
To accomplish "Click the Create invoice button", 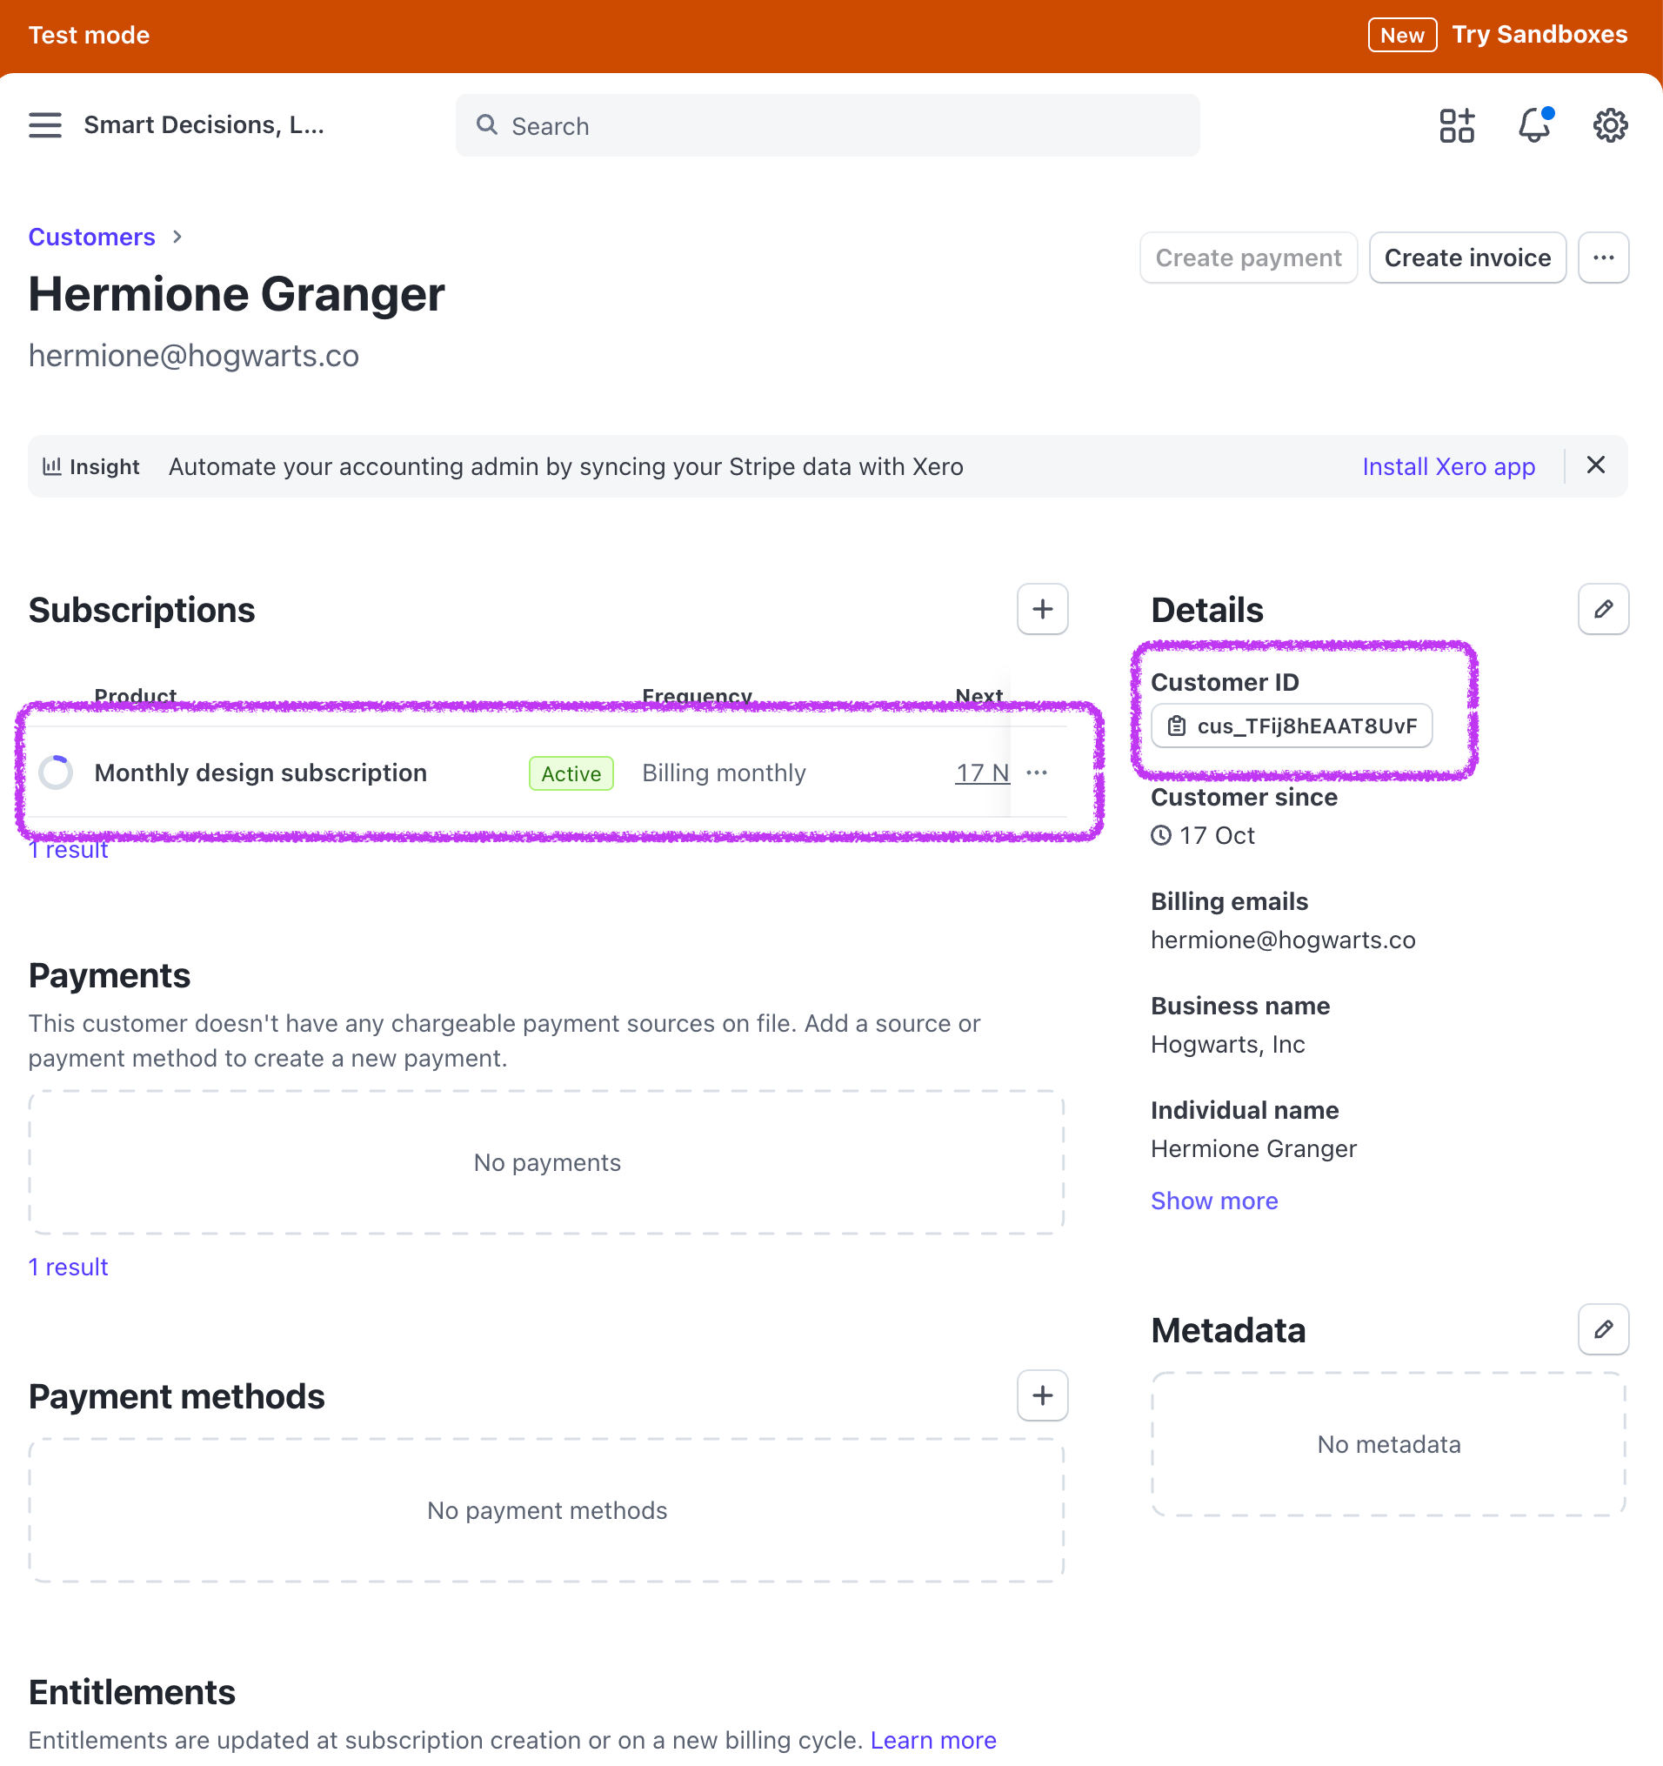I will (1466, 258).
